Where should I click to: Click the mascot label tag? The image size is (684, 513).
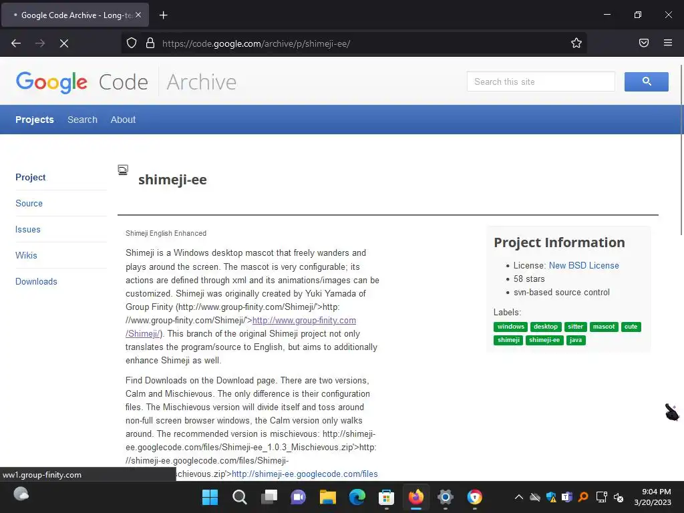pos(604,327)
